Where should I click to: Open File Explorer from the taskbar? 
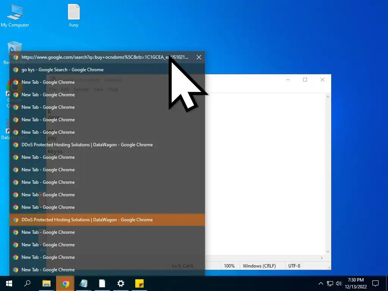pyautogui.click(x=46, y=283)
